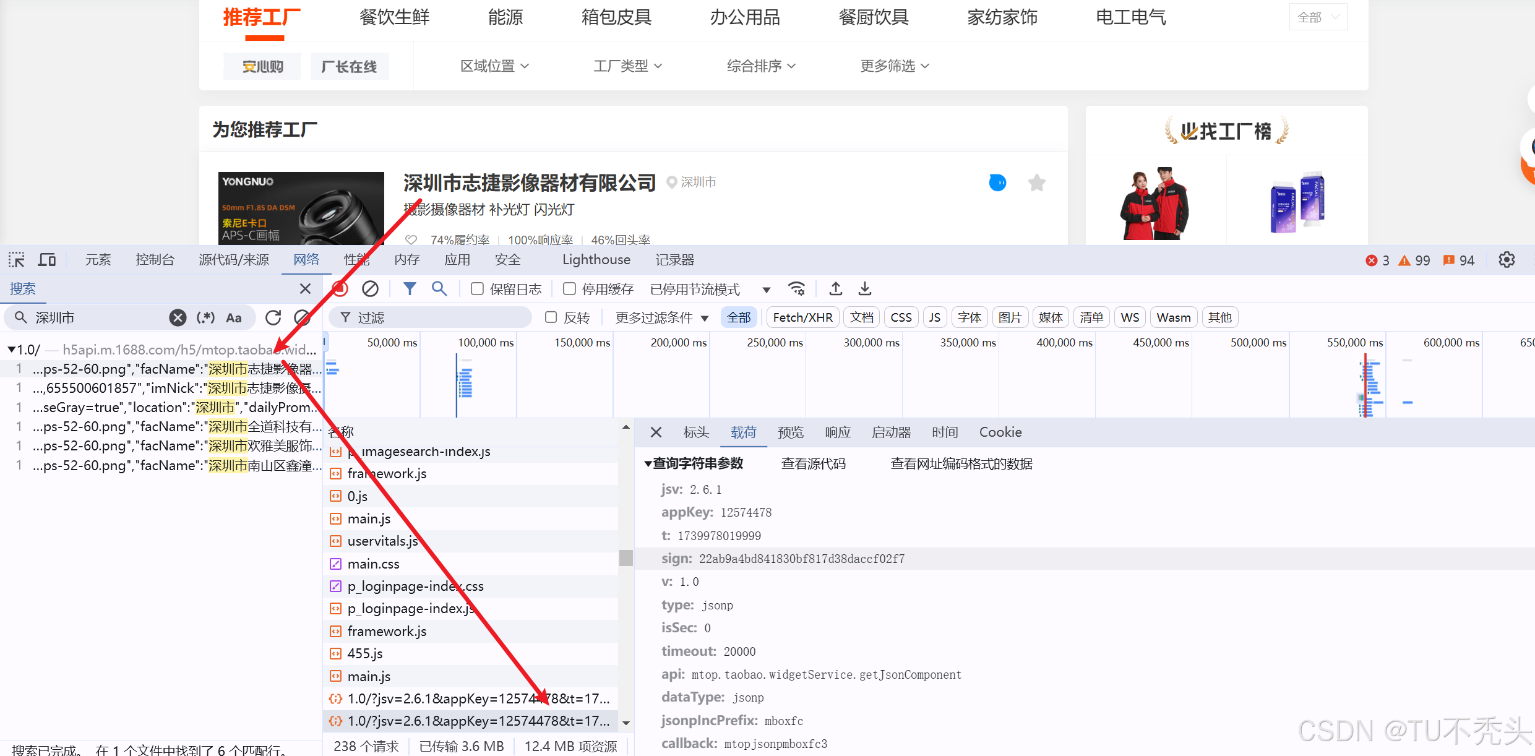Screen dimensions: 1535x756
Task: Click the import HAR upload icon
Action: [x=835, y=289]
